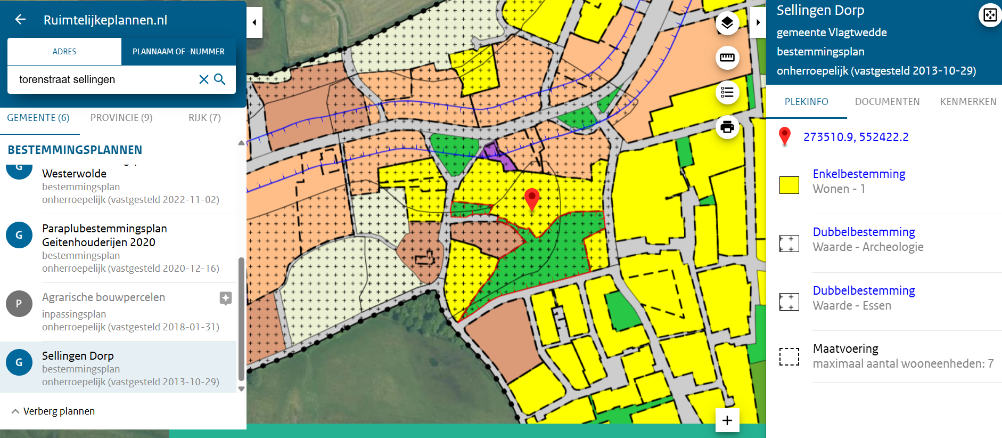The width and height of the screenshot is (1002, 438).
Task: Clear the search field with the X icon
Action: click(203, 79)
